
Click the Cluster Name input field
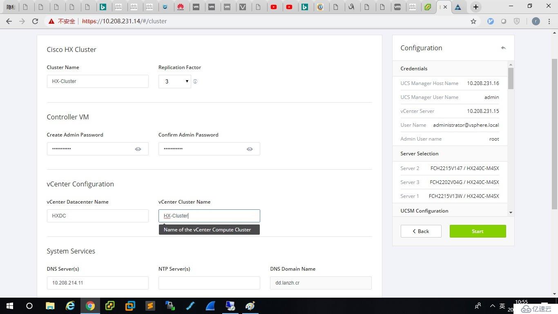point(98,81)
